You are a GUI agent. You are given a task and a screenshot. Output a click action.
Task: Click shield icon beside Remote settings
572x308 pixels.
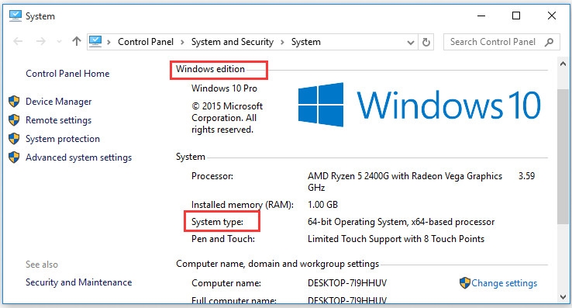[x=14, y=119]
